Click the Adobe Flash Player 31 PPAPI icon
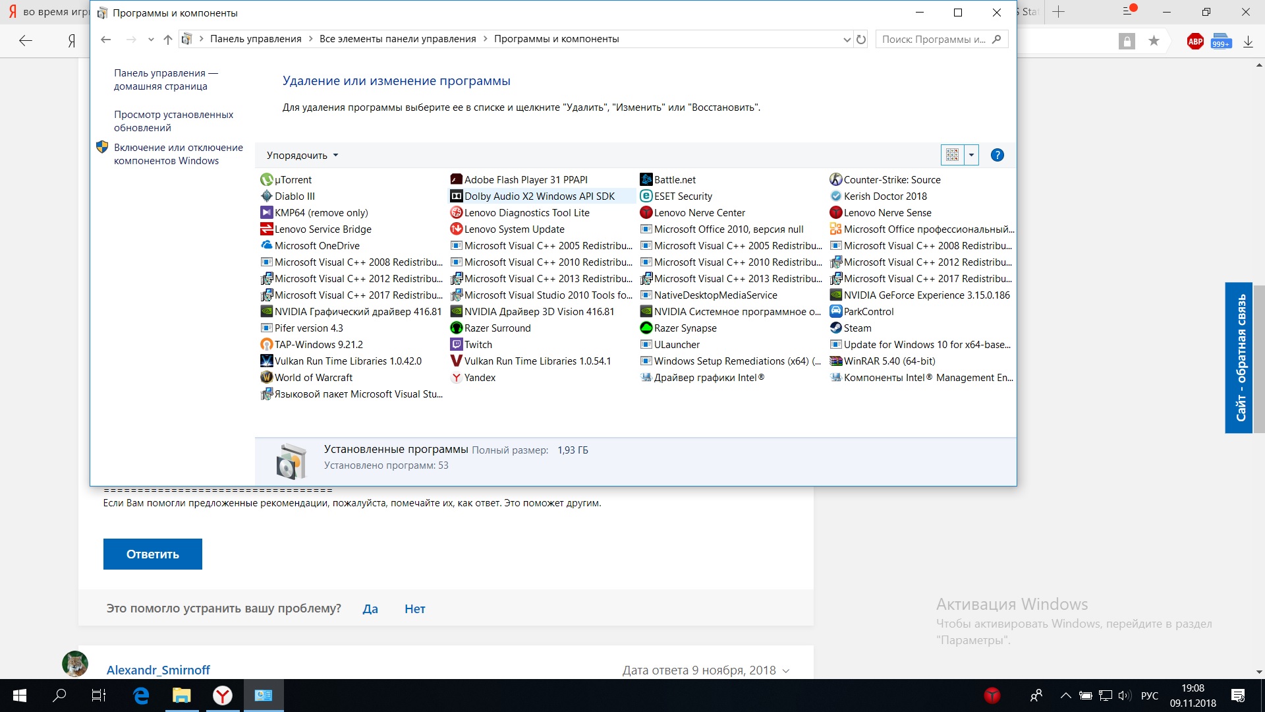This screenshot has width=1265, height=712. click(457, 179)
